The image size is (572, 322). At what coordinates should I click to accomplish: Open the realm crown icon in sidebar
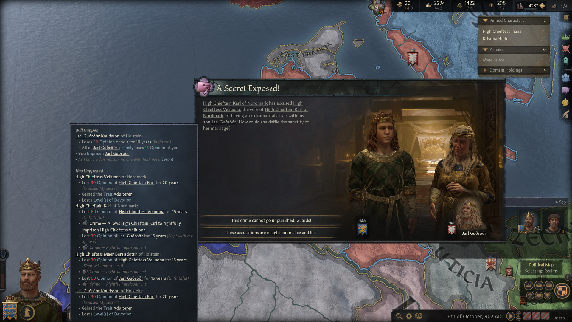point(565,37)
